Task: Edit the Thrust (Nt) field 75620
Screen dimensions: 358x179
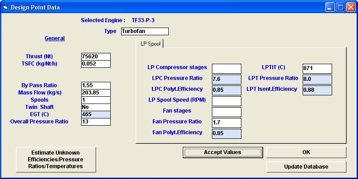Action: (x=96, y=57)
